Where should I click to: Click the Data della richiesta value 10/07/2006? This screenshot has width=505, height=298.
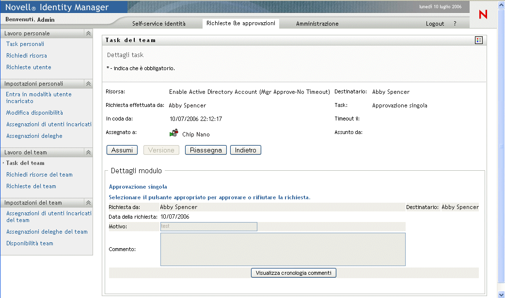pos(175,217)
